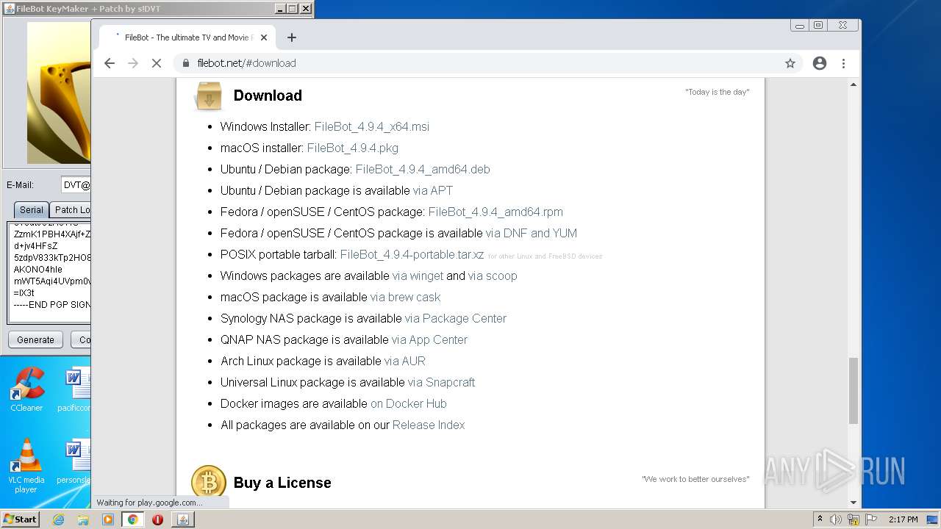Viewport: 941px width, 529px height.
Task: Open VLC media player desktop shortcut
Action: click(x=26, y=466)
